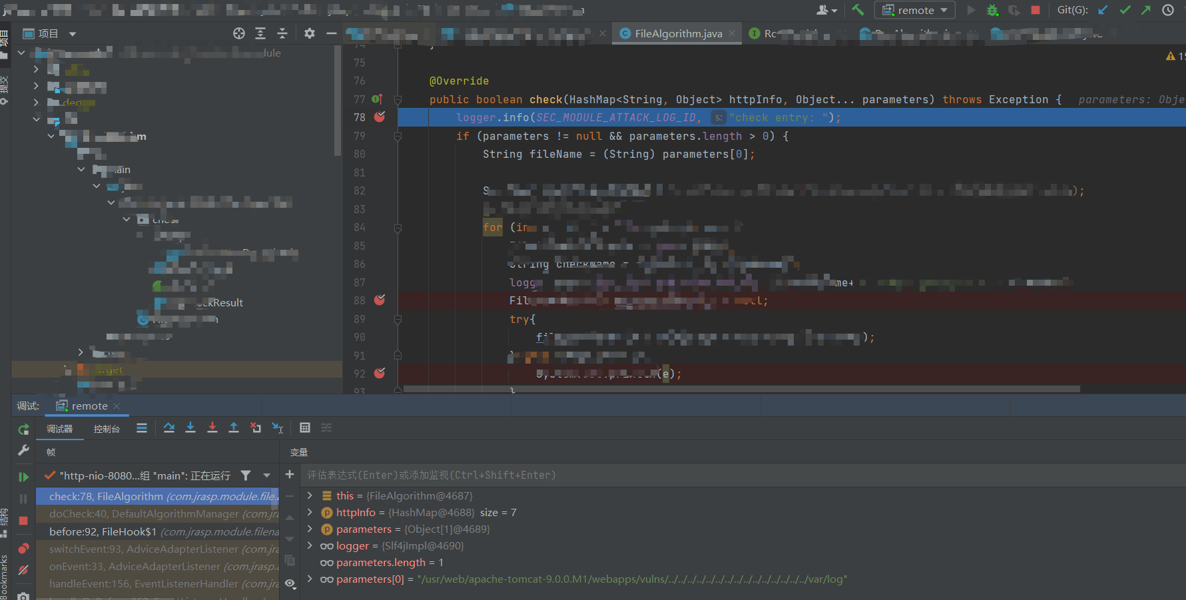Toggle Mute Breakpoints icon
Viewport: 1186px width, 600px height.
(x=23, y=570)
